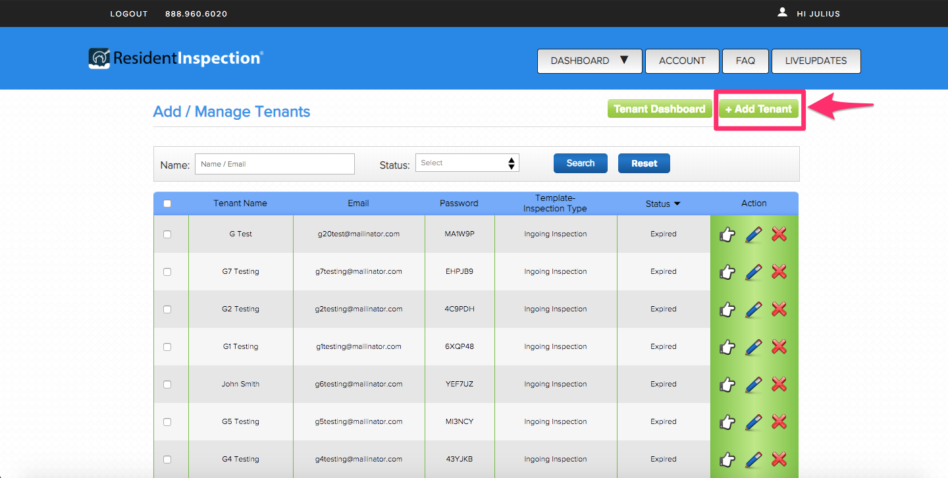948x478 pixels.
Task: Click thumbs-up icon for John Smith row
Action: click(x=727, y=385)
